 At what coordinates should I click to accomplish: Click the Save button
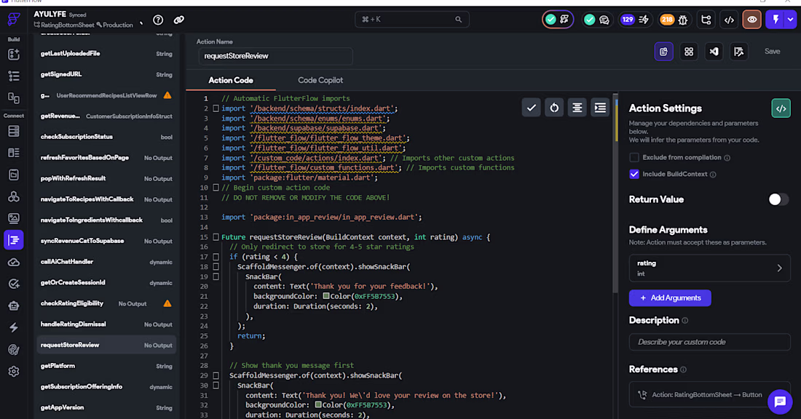(x=772, y=52)
